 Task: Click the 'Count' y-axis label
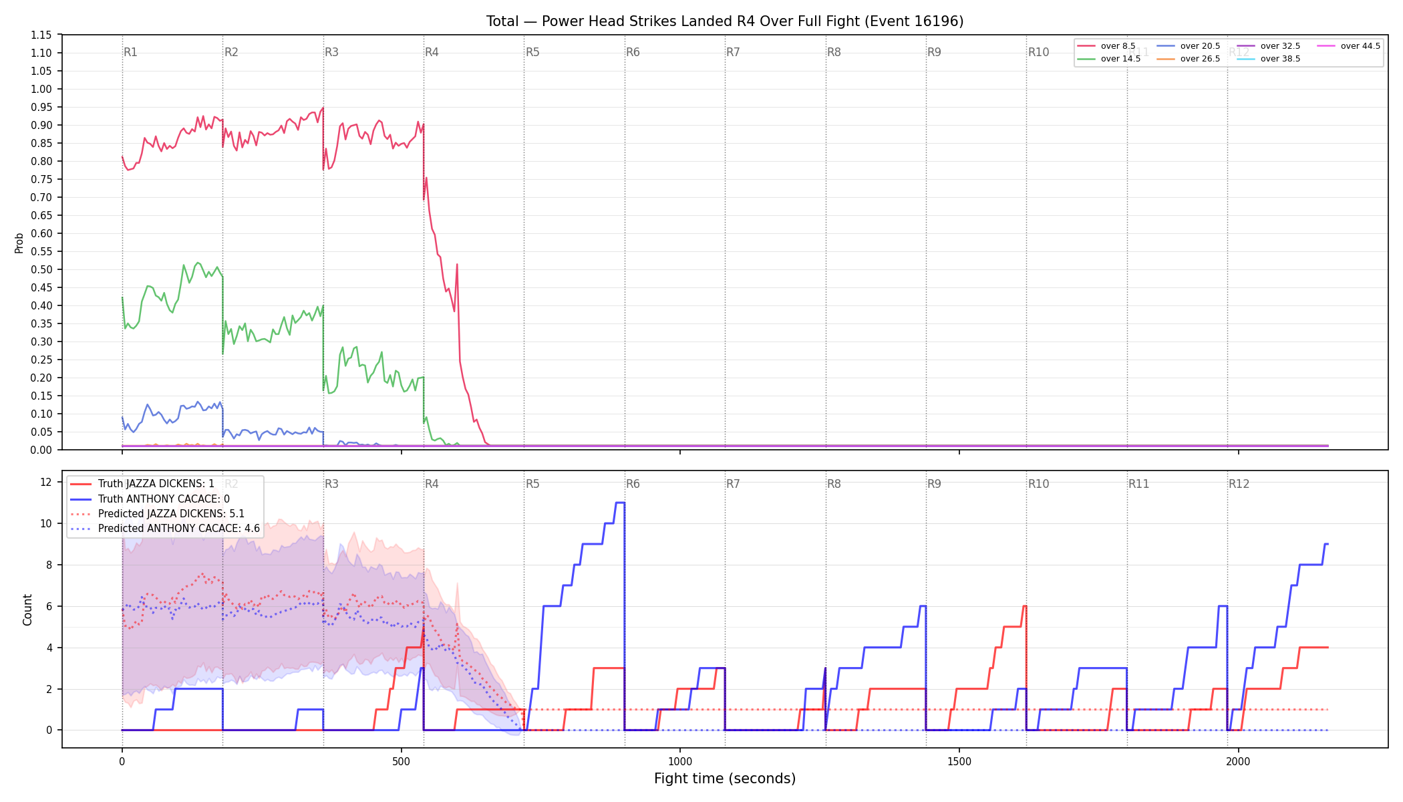pyautogui.click(x=27, y=610)
